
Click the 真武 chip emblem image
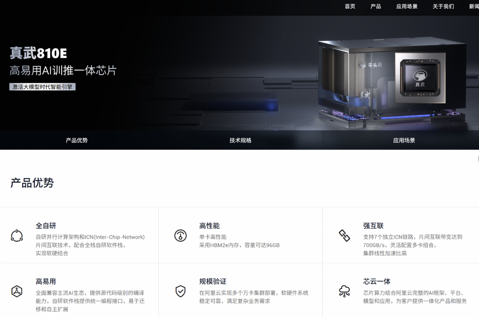(x=420, y=78)
